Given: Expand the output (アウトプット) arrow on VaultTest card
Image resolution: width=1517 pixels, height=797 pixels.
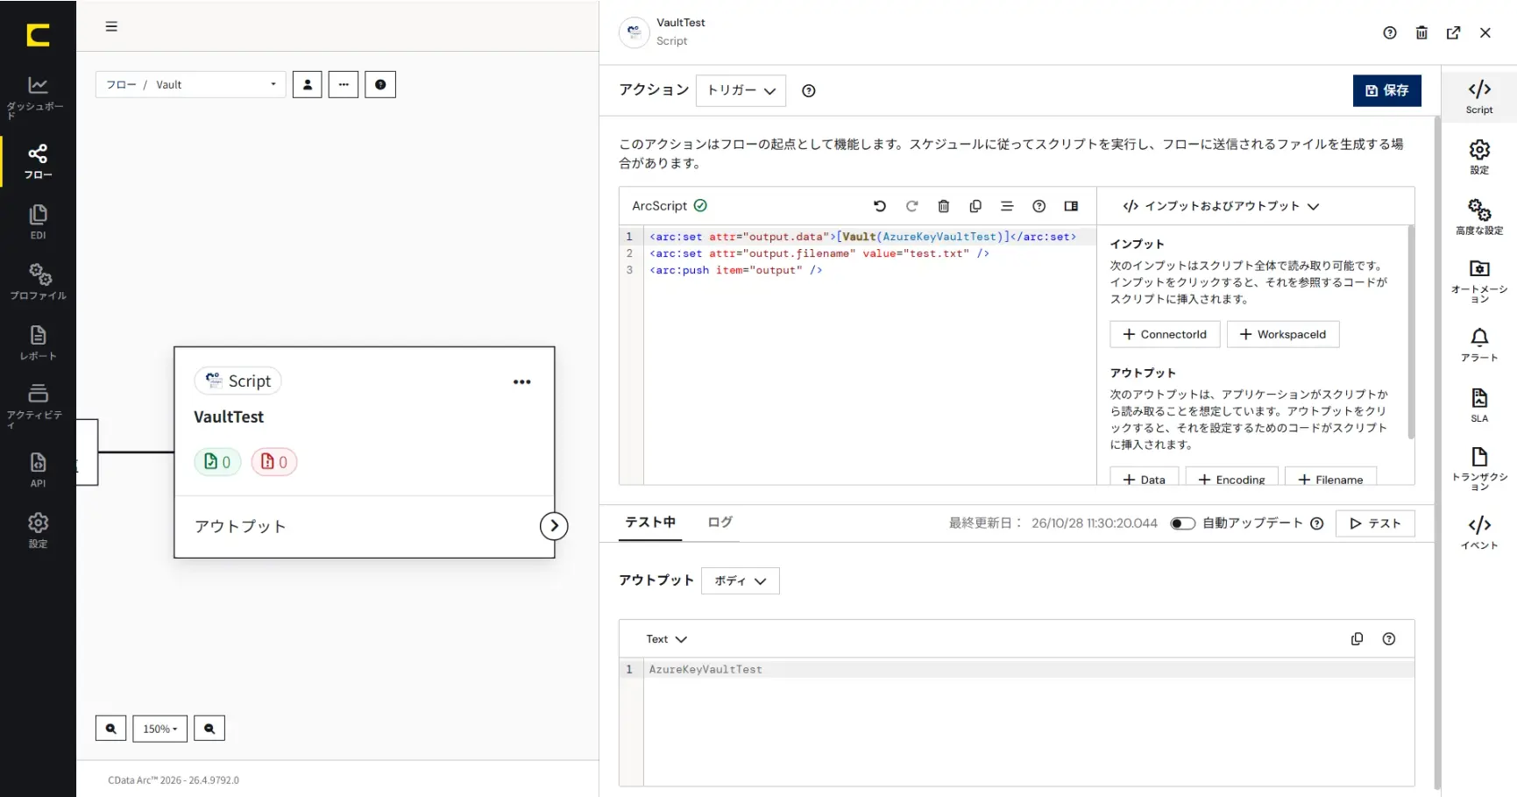Looking at the screenshot, I should pyautogui.click(x=554, y=526).
